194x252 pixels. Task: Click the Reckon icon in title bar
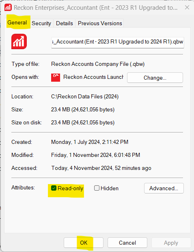point(8,8)
